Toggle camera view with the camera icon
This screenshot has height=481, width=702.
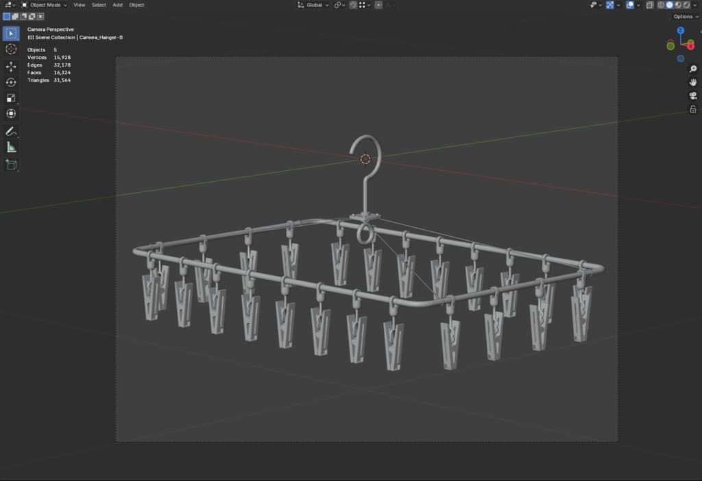pos(693,95)
